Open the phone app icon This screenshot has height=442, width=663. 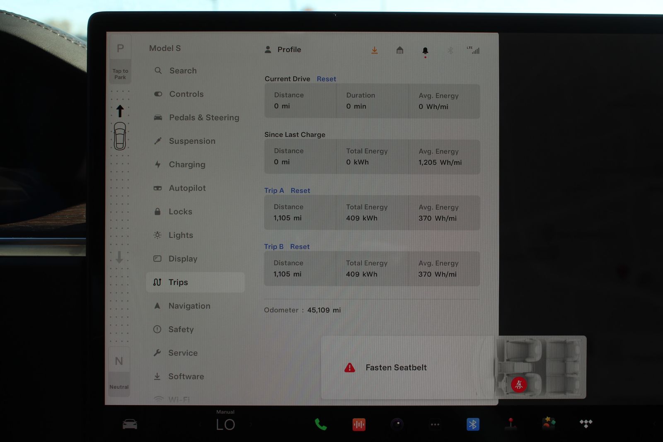coord(320,424)
